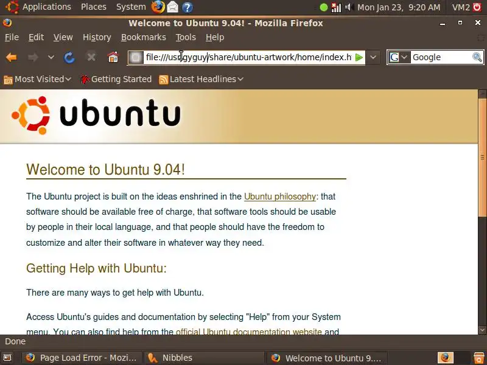487x365 pixels.
Task: Click the vertical scrollbar thumb
Action: (x=482, y=158)
